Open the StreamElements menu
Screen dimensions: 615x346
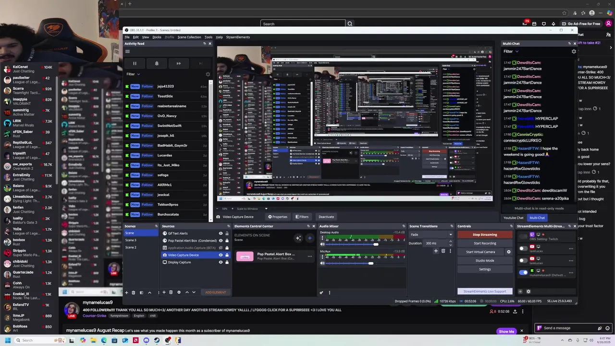(238, 37)
